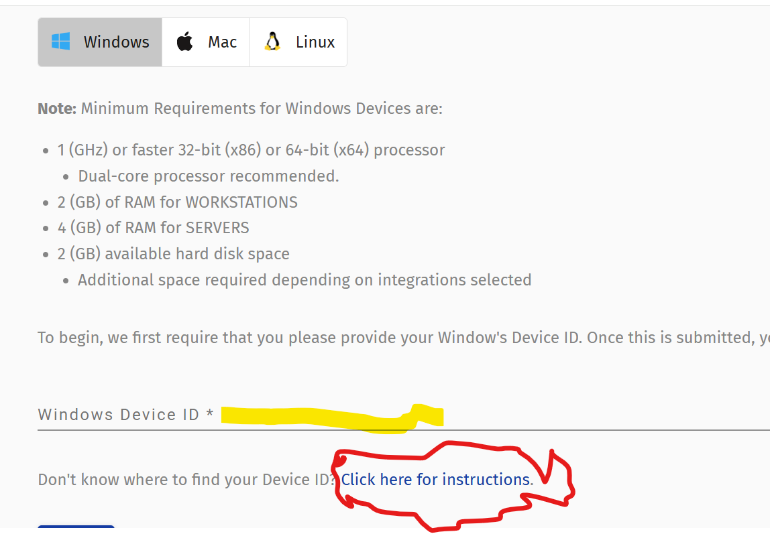Screen dimensions: 770x534
Task: Click the Linux penguin icon
Action: tap(272, 42)
